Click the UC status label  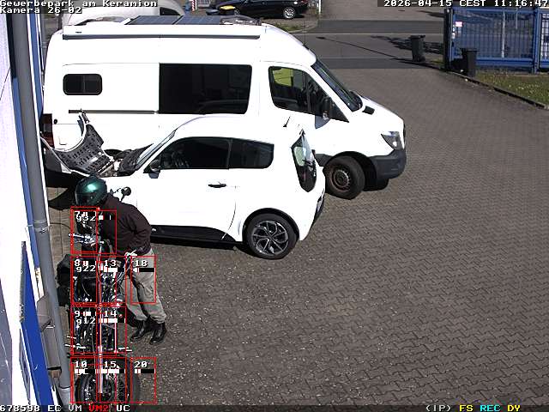click(123, 408)
